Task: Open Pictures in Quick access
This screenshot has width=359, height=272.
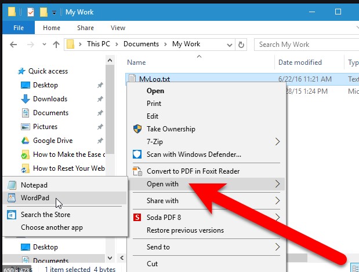Action: (45, 127)
